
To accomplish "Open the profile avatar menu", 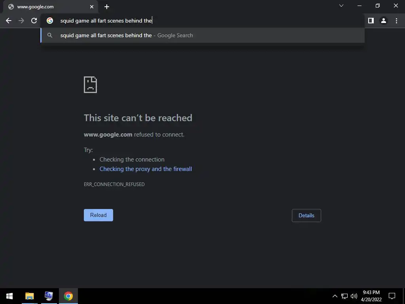I will (x=384, y=21).
